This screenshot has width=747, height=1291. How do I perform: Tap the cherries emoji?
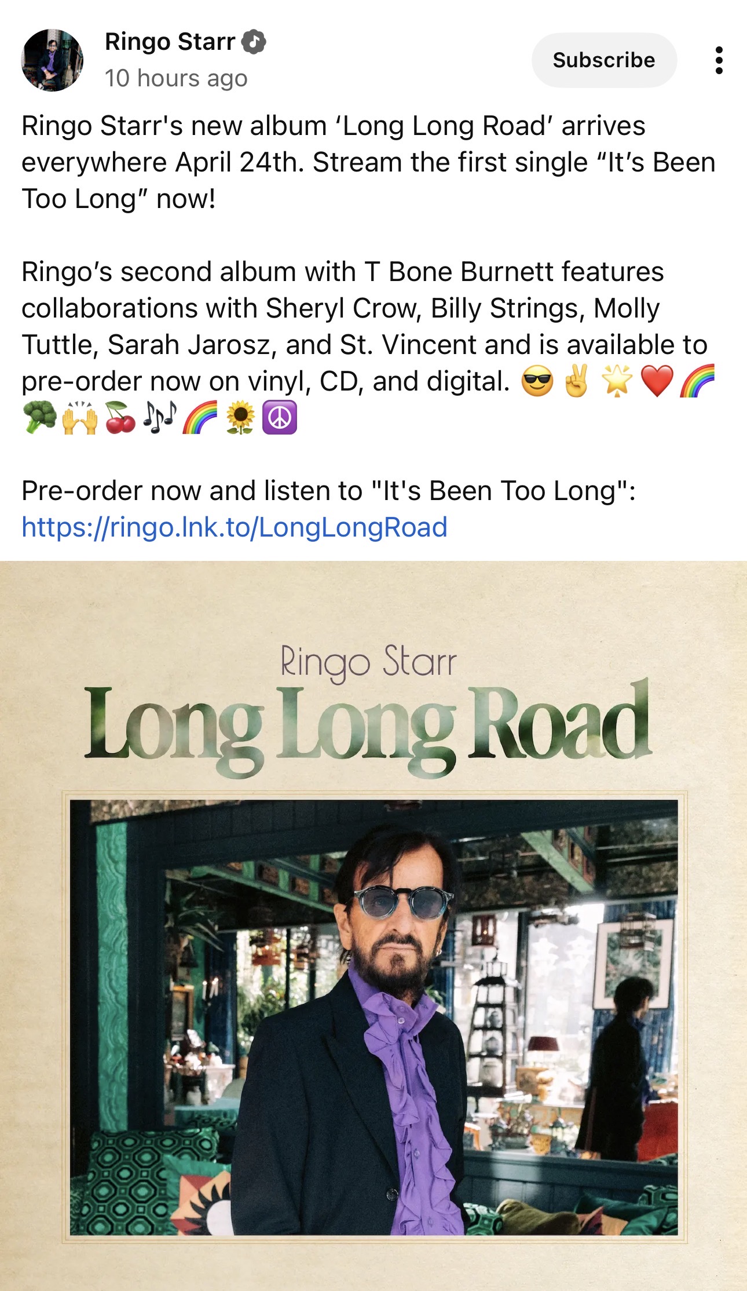click(x=120, y=418)
